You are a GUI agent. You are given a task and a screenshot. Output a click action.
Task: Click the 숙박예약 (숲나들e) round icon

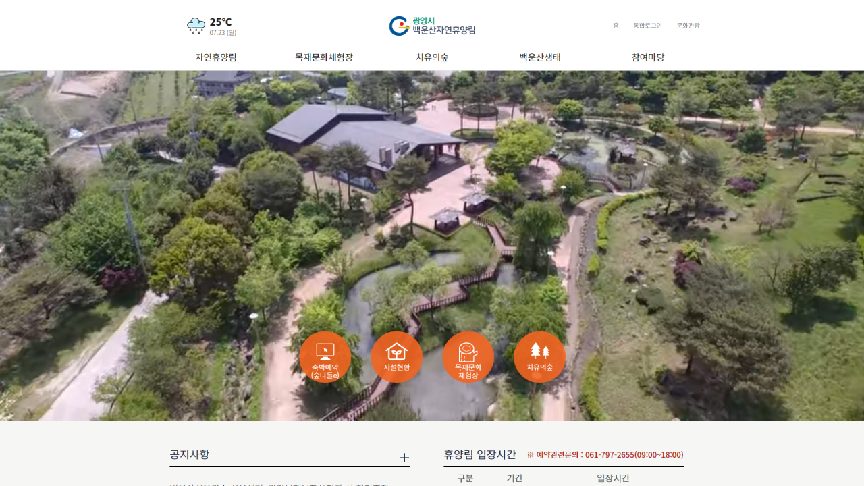pyautogui.click(x=325, y=357)
